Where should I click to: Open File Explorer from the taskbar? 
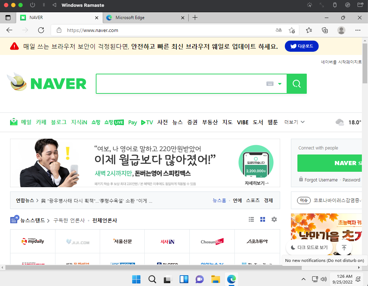(x=215, y=279)
